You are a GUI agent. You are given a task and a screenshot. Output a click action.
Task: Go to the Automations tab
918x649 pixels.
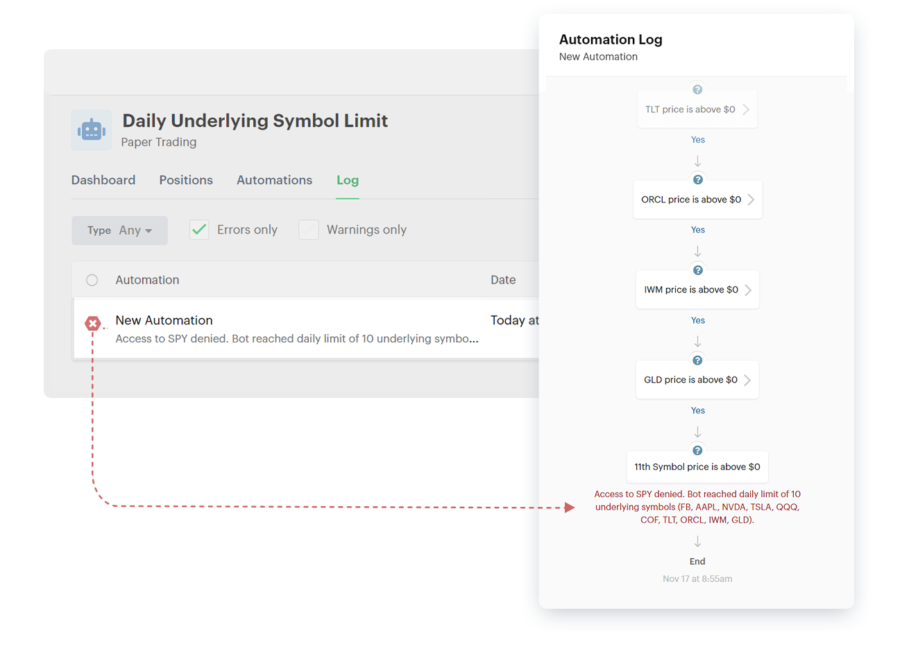(274, 180)
